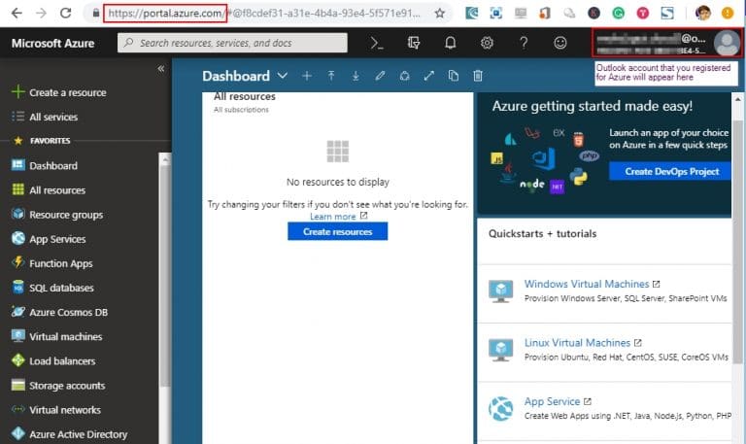Screen dimensions: 746x444
Task: Add a new dashboard with plus icon
Action: (307, 76)
